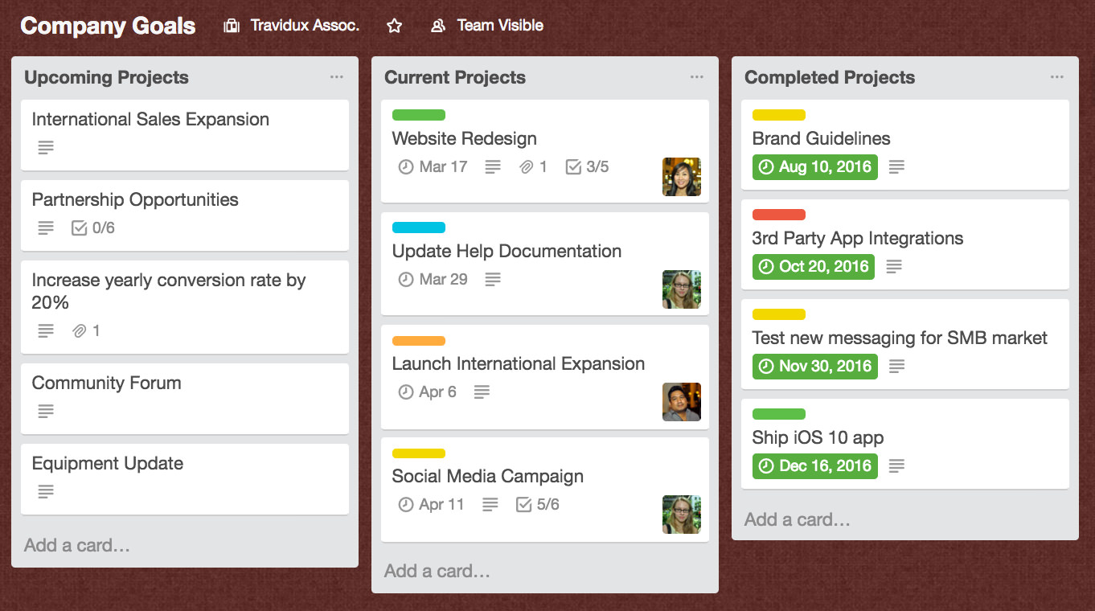Click description icon on International Sales Expansion
Screen dimensions: 1095x611
pos(46,148)
